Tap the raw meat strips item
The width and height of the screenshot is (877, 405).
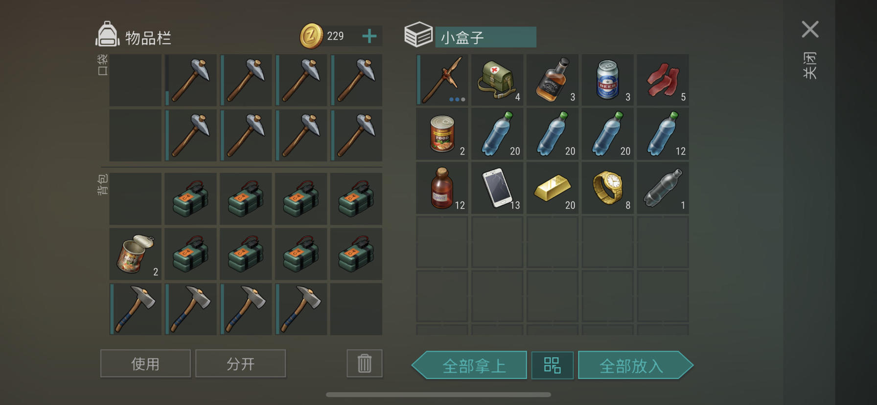click(x=663, y=80)
